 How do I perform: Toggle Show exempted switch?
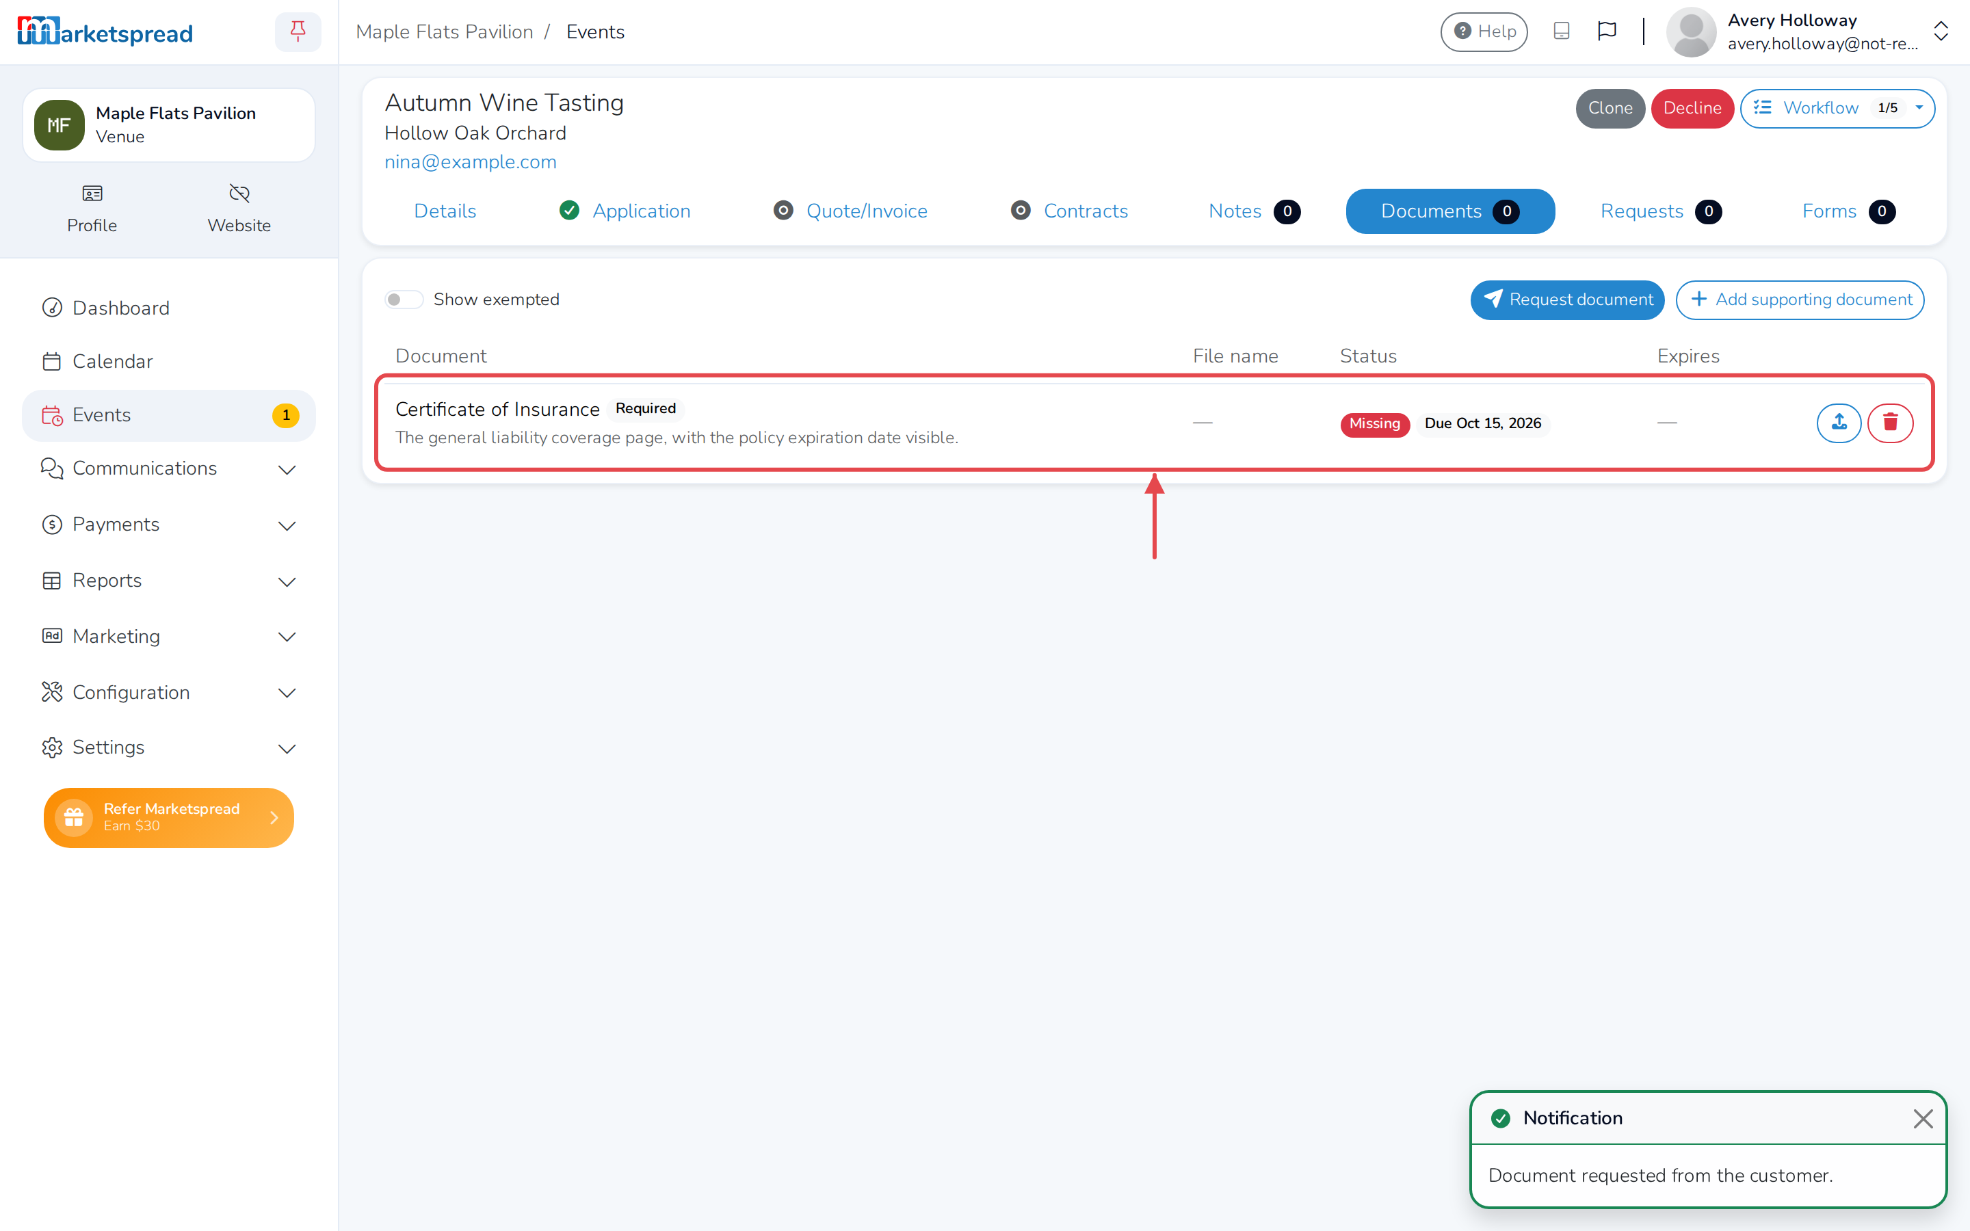[404, 300]
